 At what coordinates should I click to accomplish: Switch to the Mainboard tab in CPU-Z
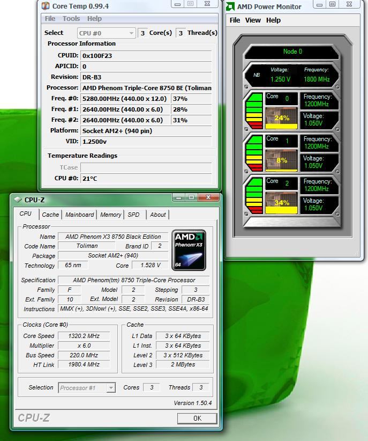[x=79, y=215]
